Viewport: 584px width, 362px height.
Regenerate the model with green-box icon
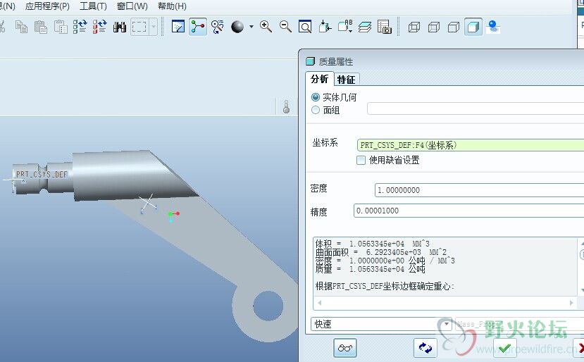[x=80, y=27]
